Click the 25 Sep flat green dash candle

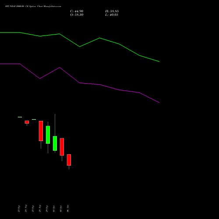[x=34, y=120]
